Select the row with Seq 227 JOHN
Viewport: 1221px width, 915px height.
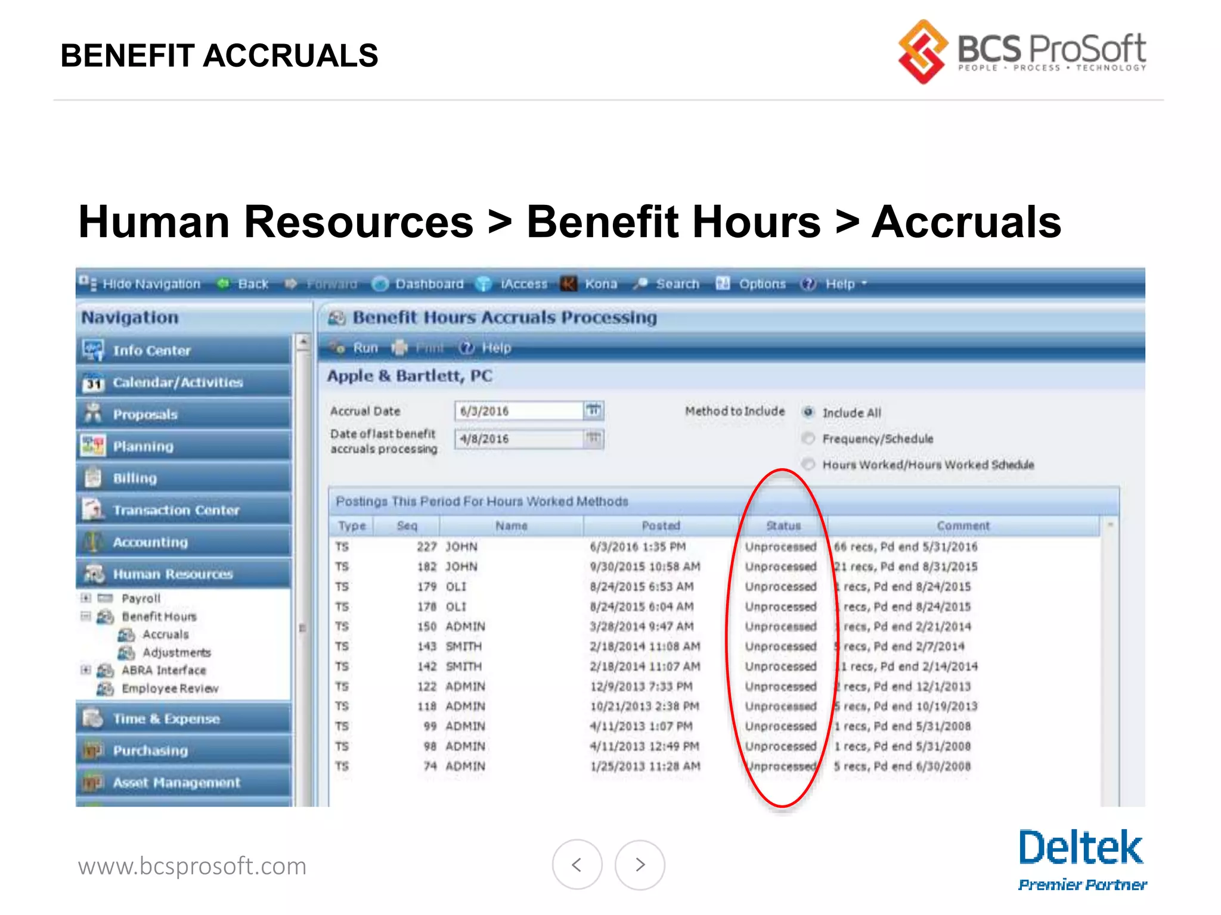point(715,546)
